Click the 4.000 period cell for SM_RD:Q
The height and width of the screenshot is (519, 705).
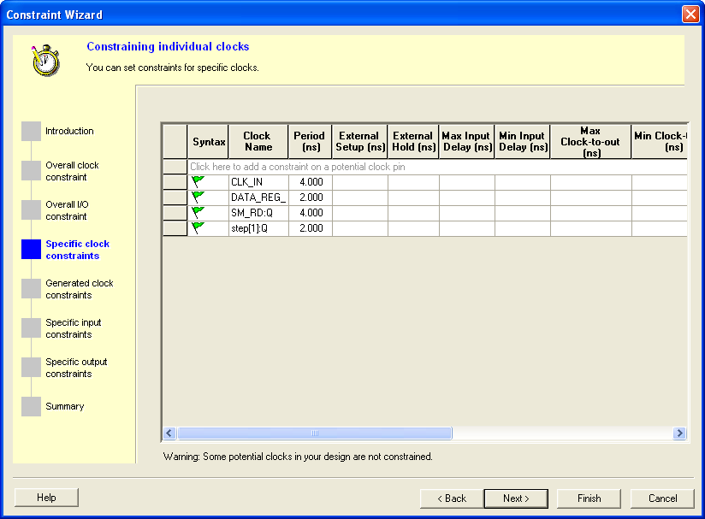click(x=311, y=213)
